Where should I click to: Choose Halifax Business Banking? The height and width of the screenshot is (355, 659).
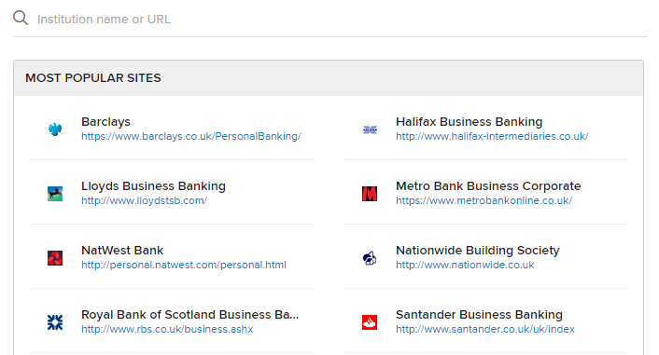click(x=469, y=122)
